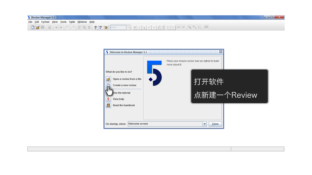Expand the Welcome screen startup dropdown arrow

coord(205,124)
